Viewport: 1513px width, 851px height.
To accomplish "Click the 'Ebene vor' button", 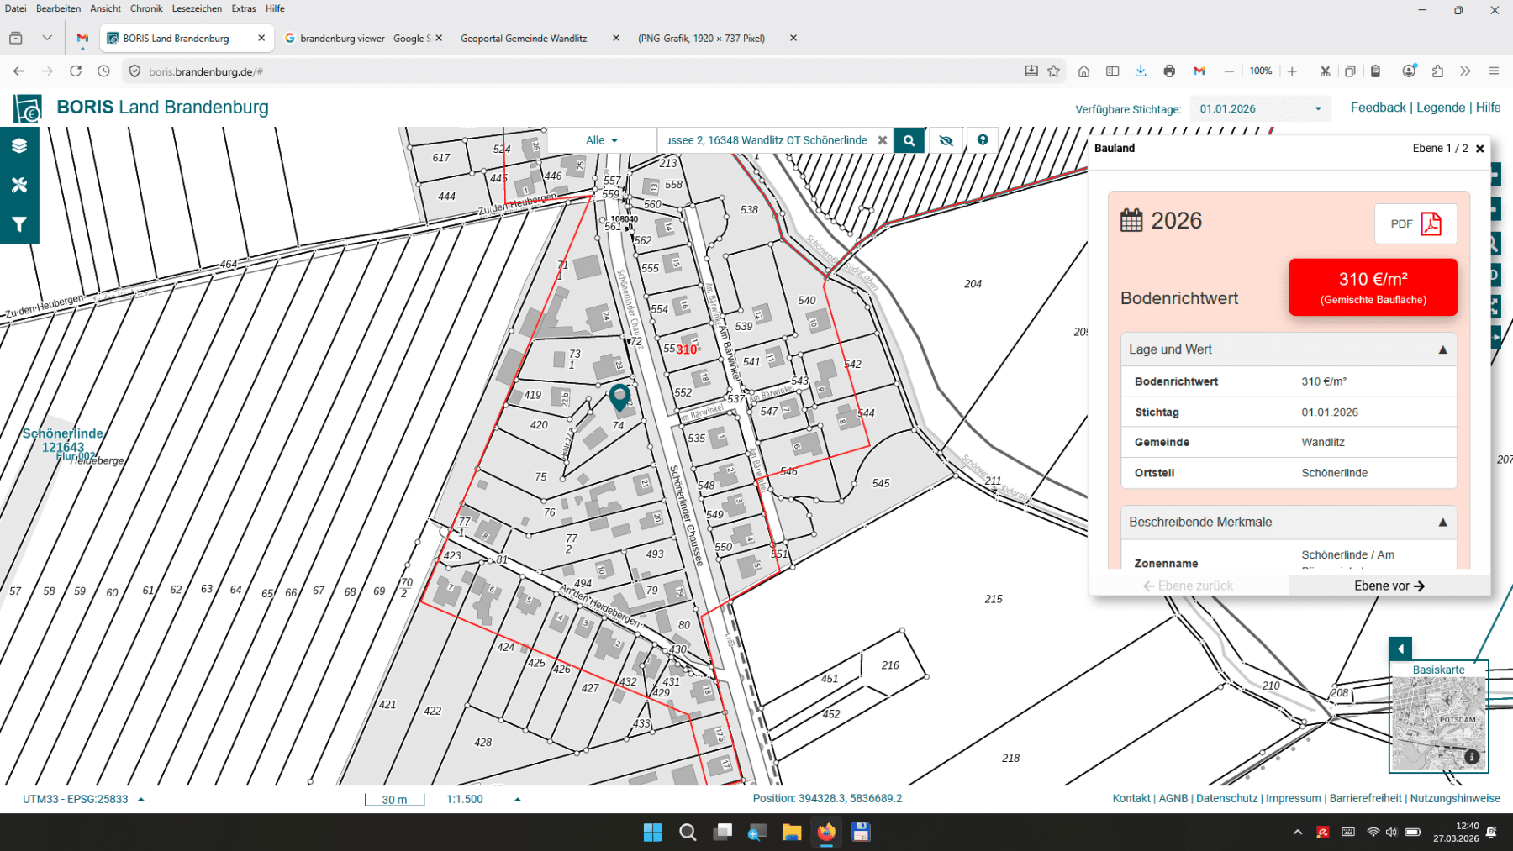I will (1389, 586).
